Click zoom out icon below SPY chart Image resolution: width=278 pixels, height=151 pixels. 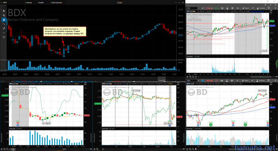(x=193, y=77)
